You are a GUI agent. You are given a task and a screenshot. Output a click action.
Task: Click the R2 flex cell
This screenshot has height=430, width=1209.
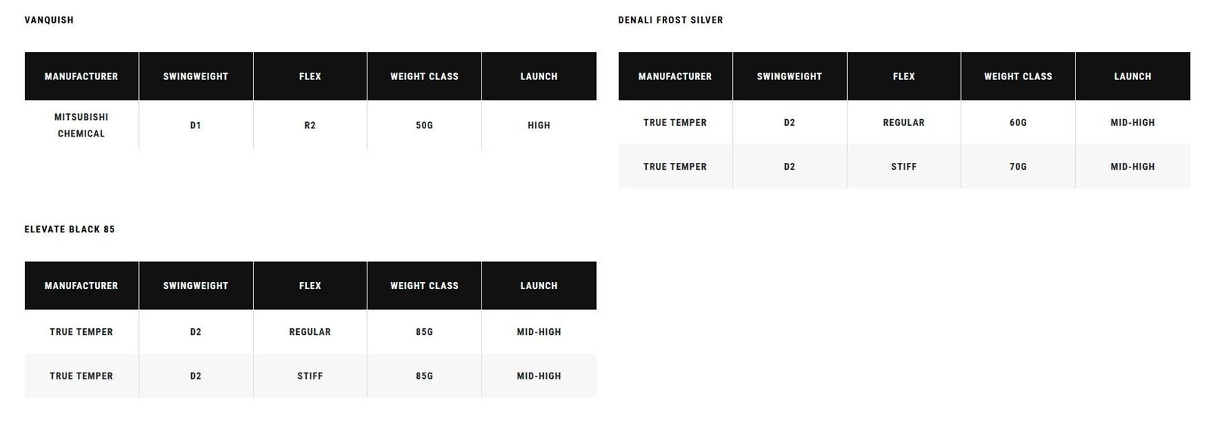310,125
